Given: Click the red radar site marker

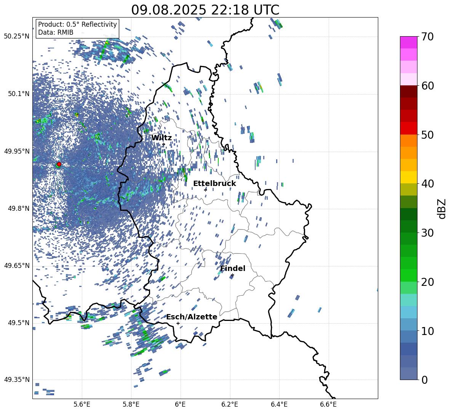Looking at the screenshot, I should click(59, 164).
